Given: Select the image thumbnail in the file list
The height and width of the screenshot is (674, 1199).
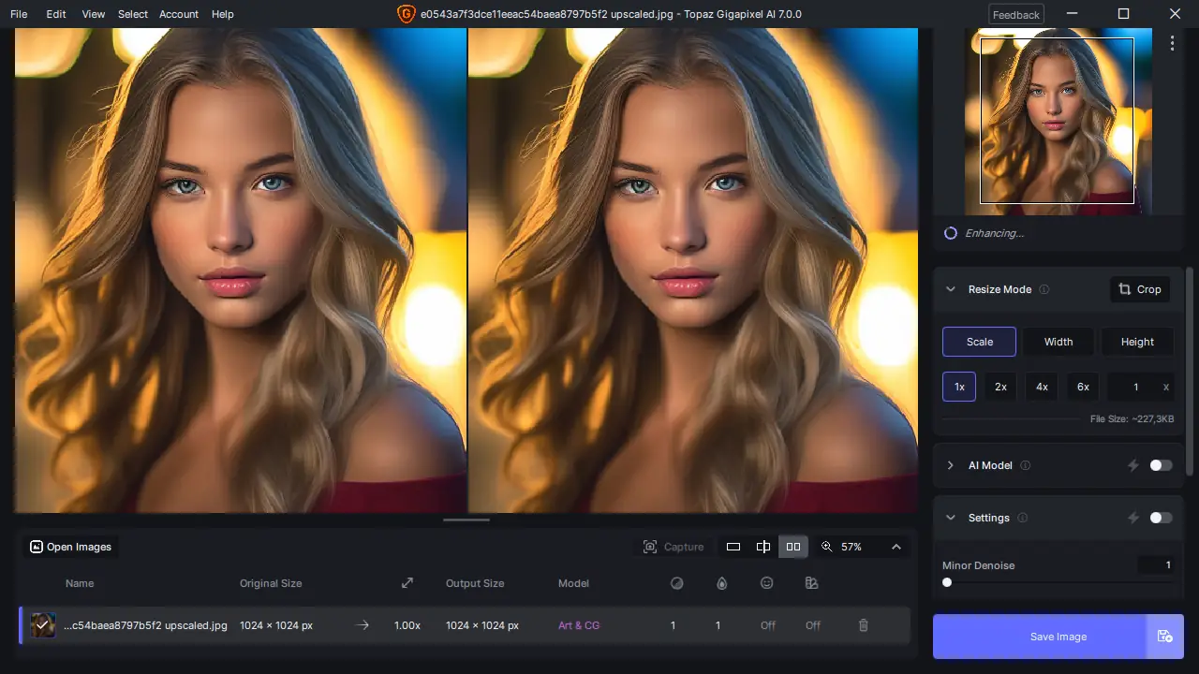Looking at the screenshot, I should [42, 625].
